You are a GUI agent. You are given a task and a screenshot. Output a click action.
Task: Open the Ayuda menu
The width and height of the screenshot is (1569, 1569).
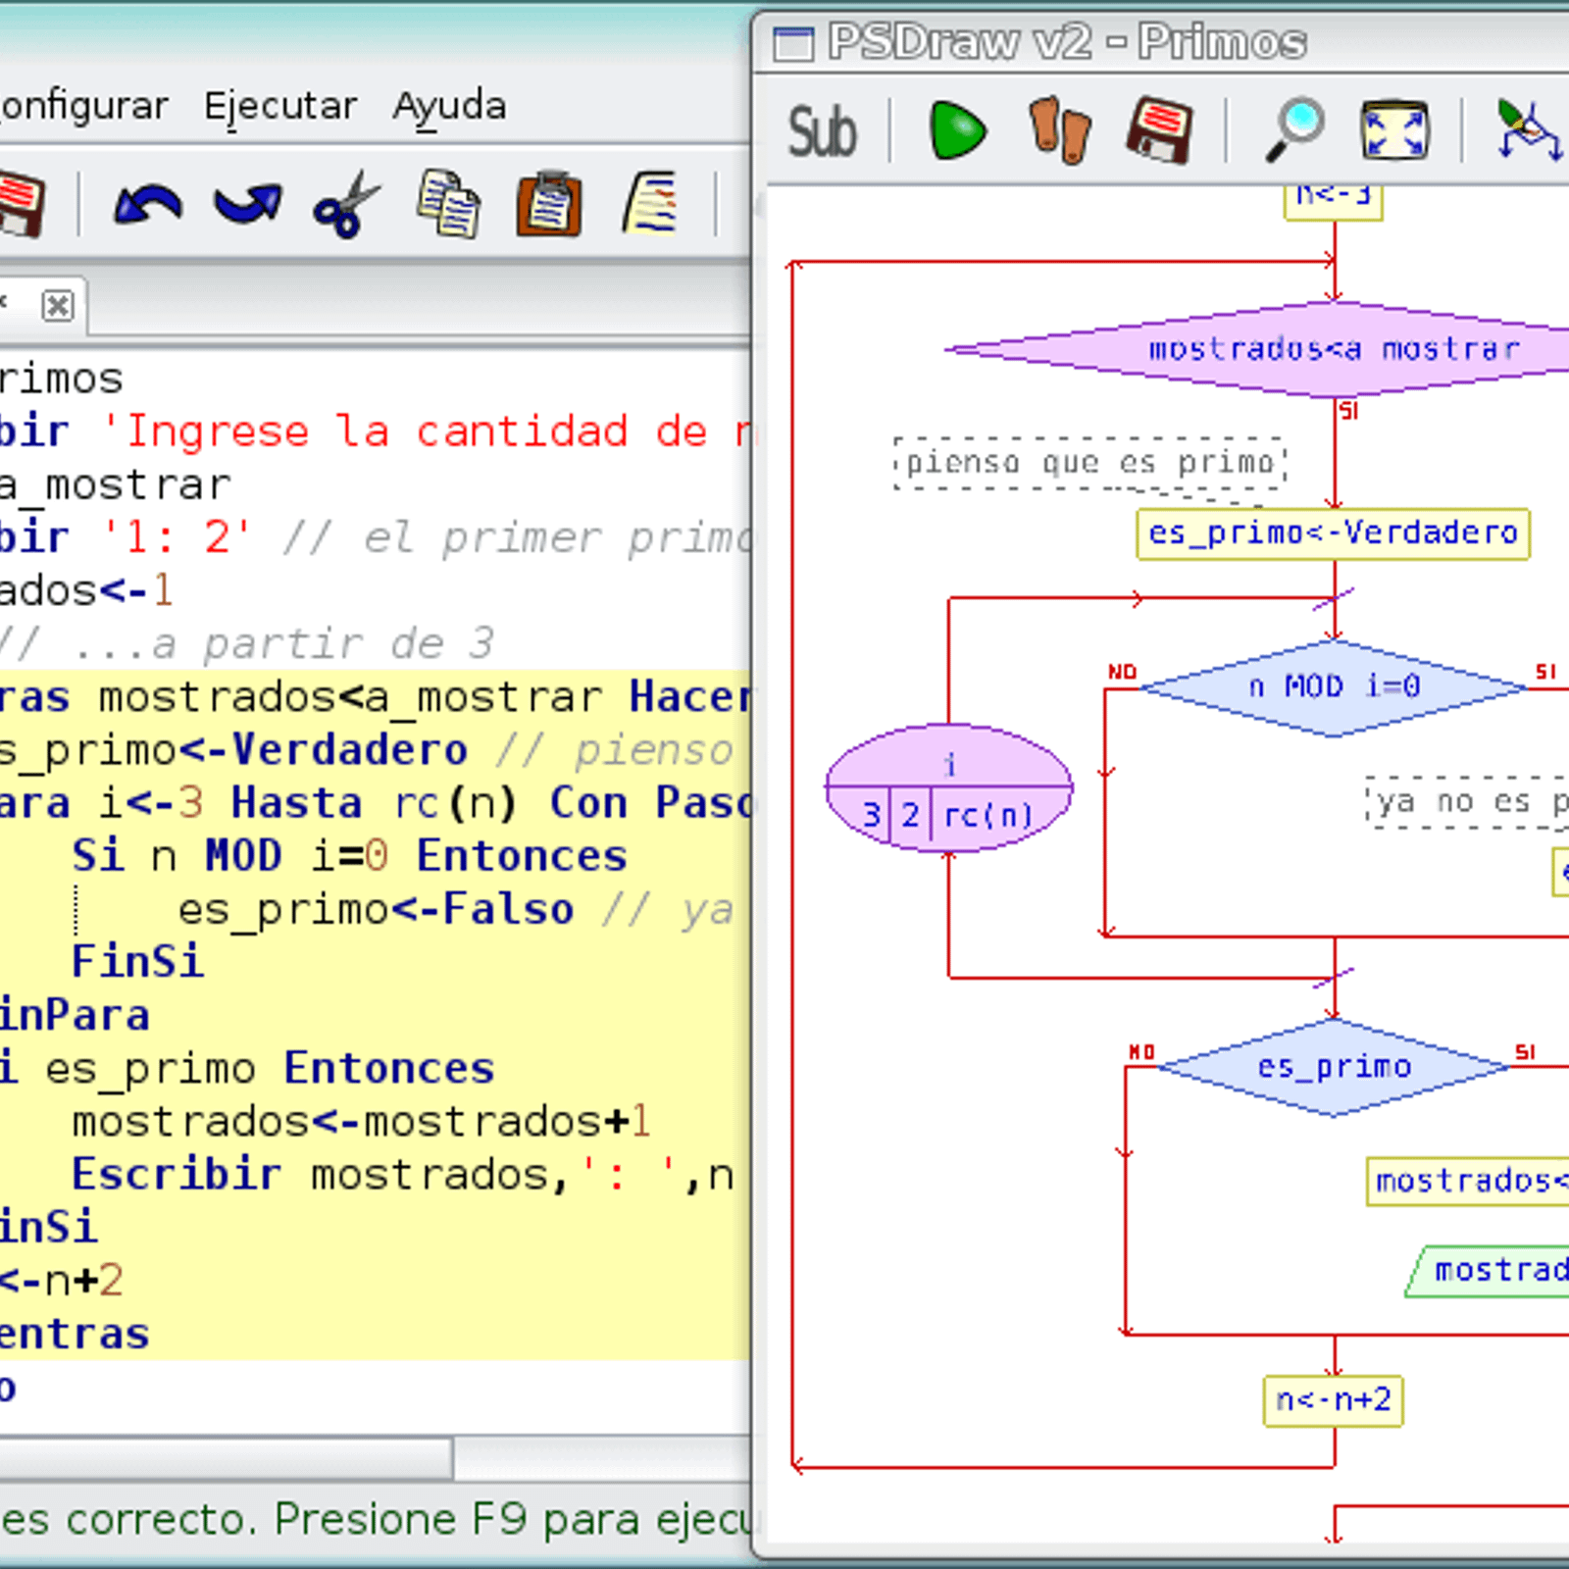click(x=449, y=106)
